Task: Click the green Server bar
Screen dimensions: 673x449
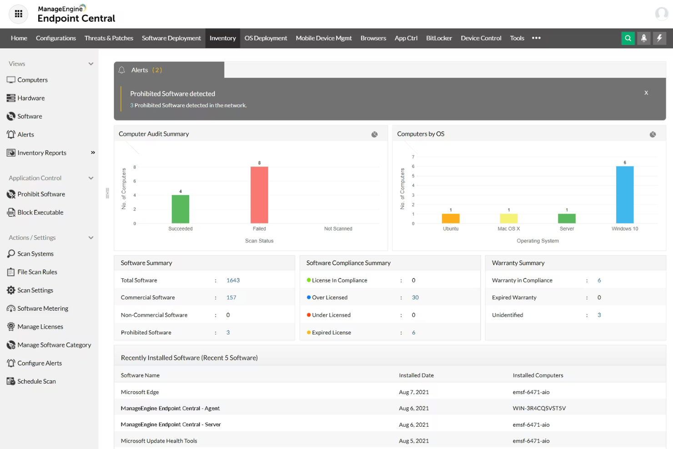Action: pyautogui.click(x=567, y=218)
